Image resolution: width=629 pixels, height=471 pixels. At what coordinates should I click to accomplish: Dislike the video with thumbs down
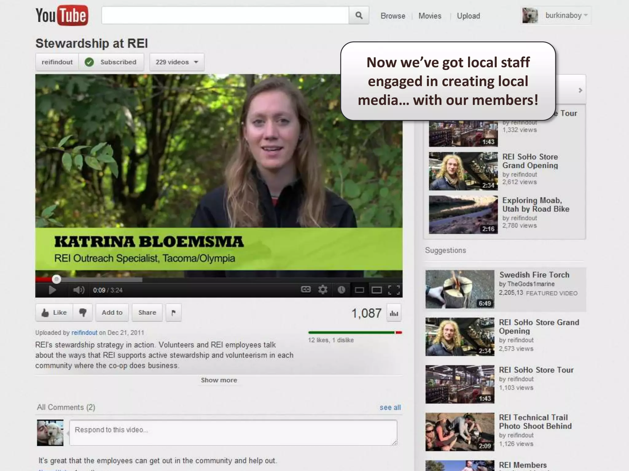click(83, 312)
